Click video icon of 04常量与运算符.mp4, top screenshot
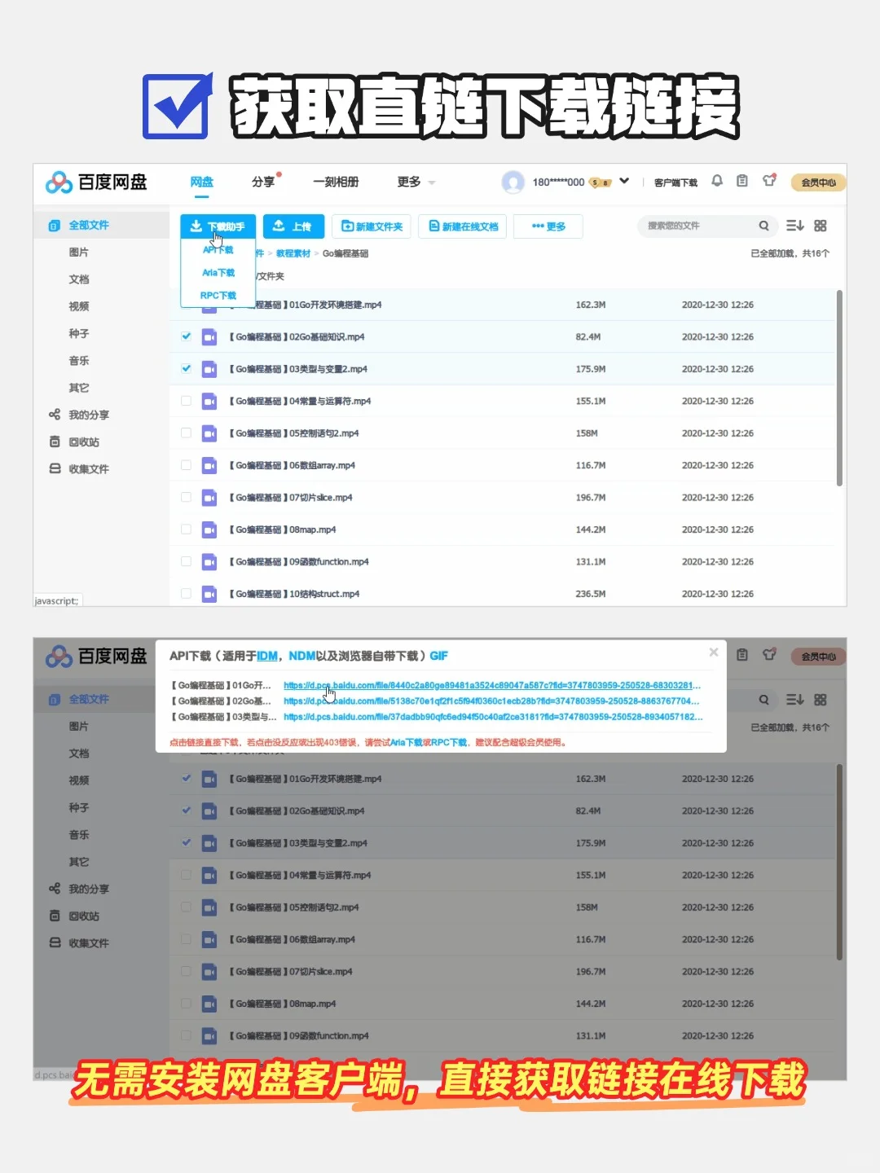880x1173 pixels. point(209,401)
